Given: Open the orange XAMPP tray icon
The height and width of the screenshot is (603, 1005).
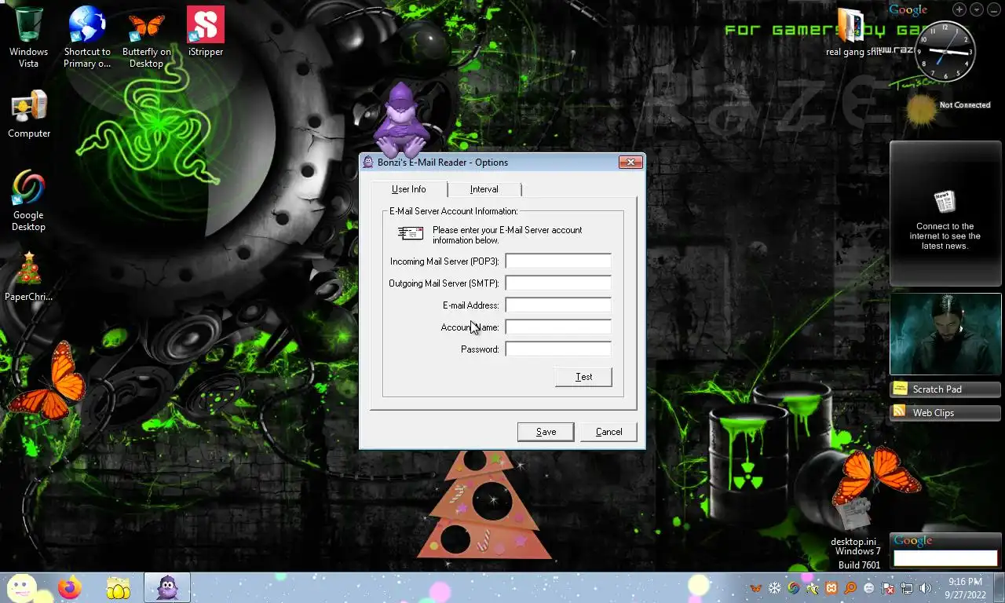Looking at the screenshot, I should (x=831, y=588).
